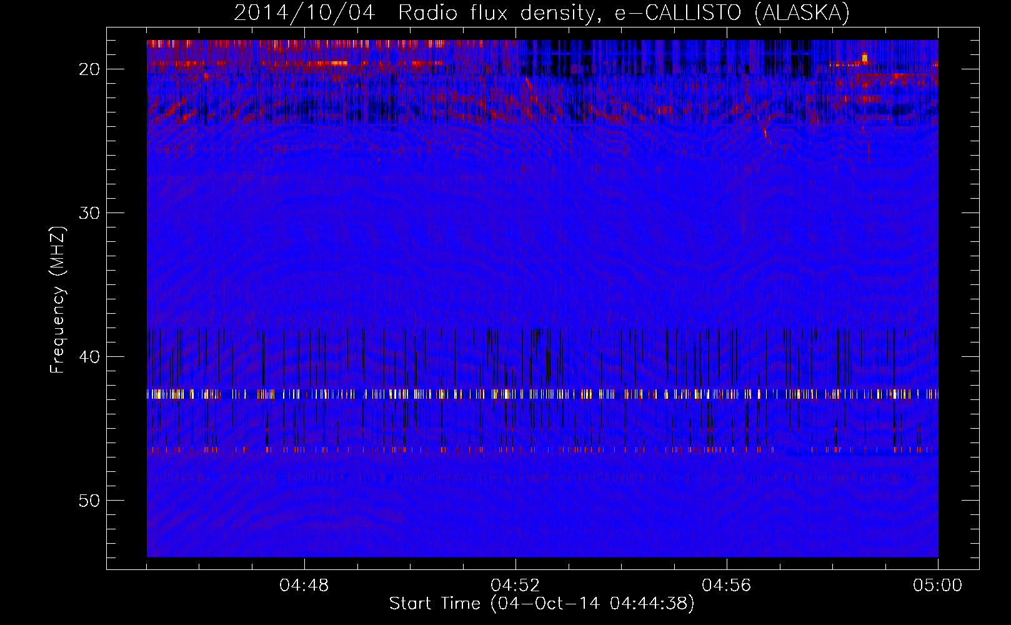Screen dimensions: 1011x625
Task: Click the bright yellow-white interference band near 42.5 MHz
Action: click(x=542, y=394)
